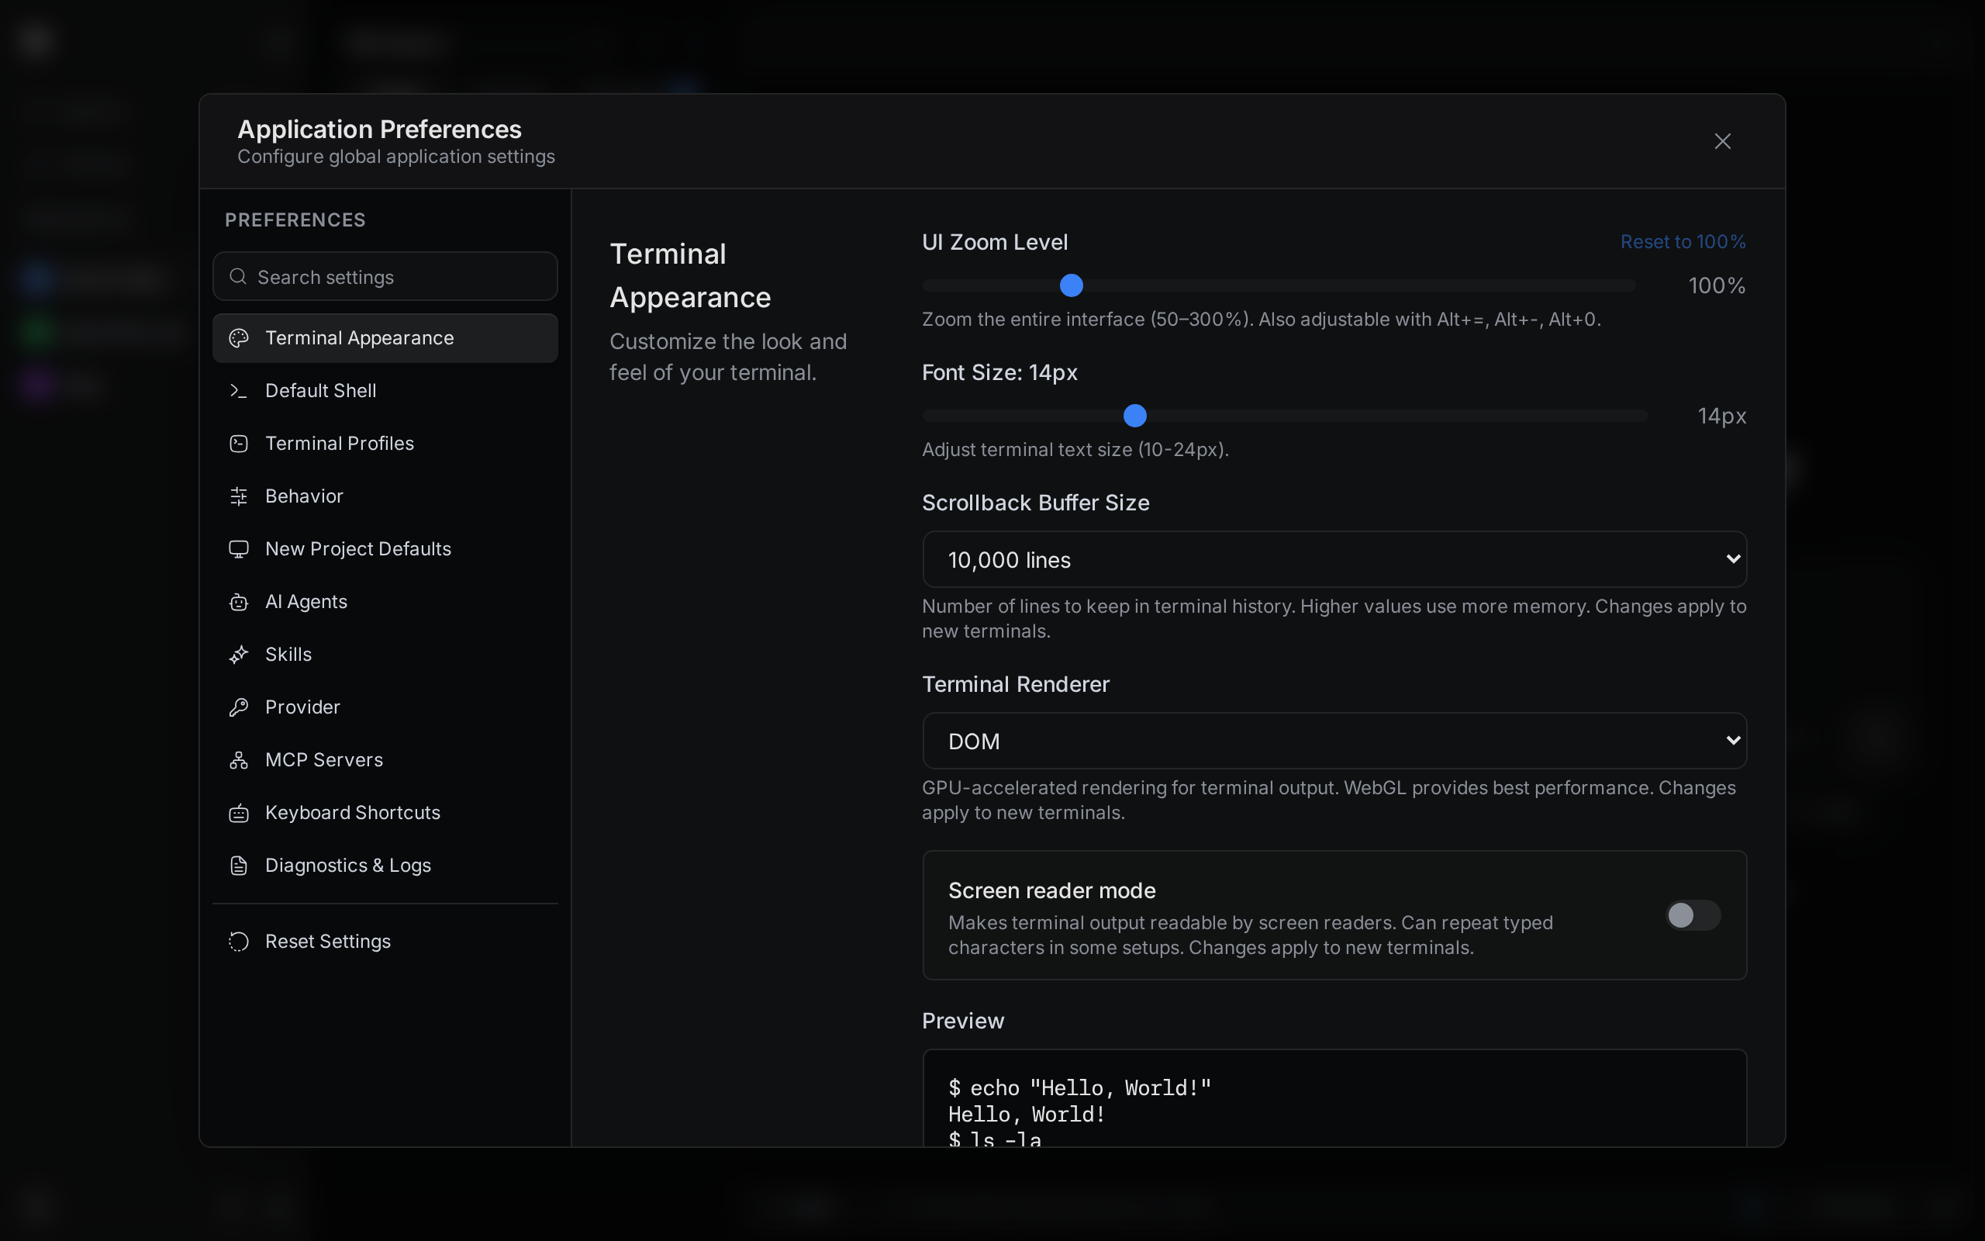Click into the Search settings field
Image resolution: width=1985 pixels, height=1241 pixels.
click(x=385, y=277)
